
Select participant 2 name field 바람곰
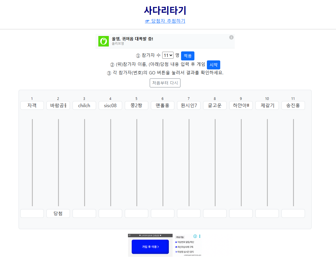(x=58, y=105)
